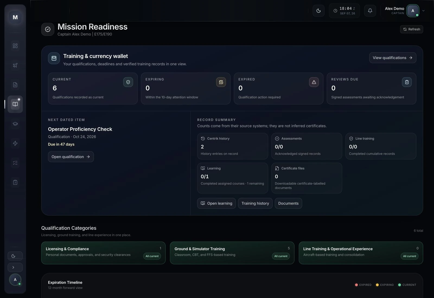Viewport: 434px width, 298px height.
Task: Open the dashboard grid icon in sidebar
Action: pos(15,46)
